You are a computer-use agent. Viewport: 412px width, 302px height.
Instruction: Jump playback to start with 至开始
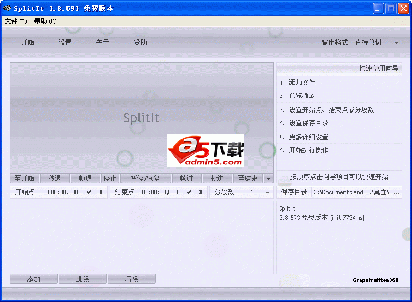(x=25, y=178)
